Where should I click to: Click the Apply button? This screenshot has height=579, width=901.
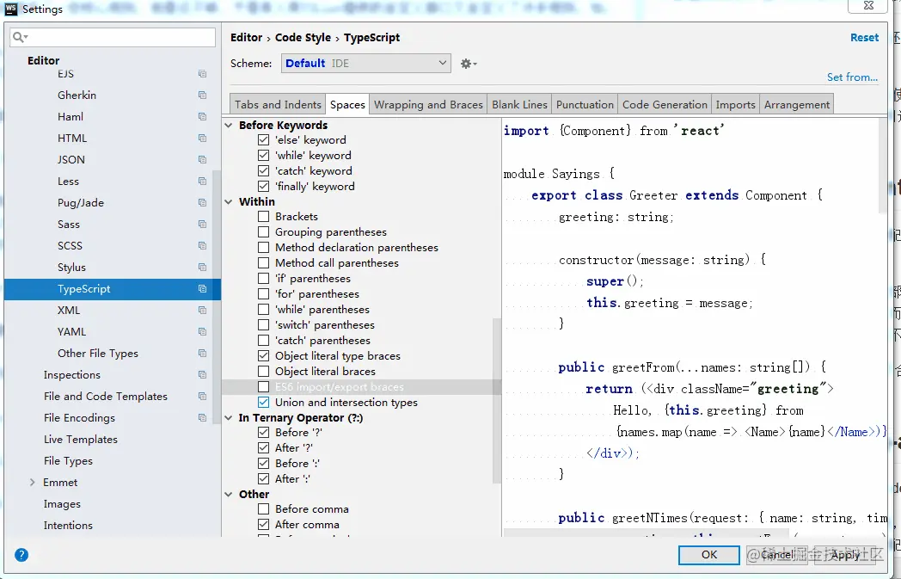pyautogui.click(x=844, y=555)
